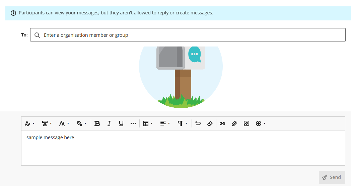351x186 pixels.
Task: Click the clear formatting eraser icon
Action: point(210,123)
